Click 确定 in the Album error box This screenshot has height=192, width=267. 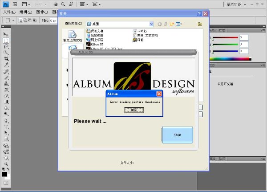click(134, 110)
